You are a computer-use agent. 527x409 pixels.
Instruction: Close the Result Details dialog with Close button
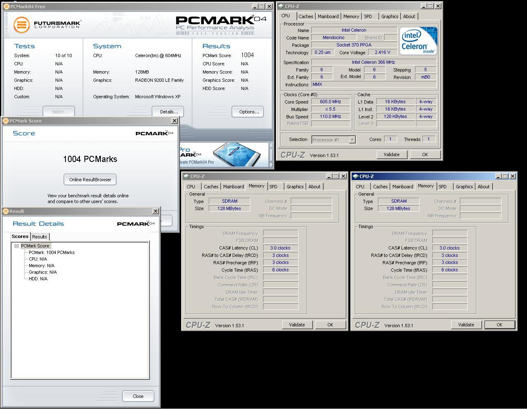(x=138, y=396)
